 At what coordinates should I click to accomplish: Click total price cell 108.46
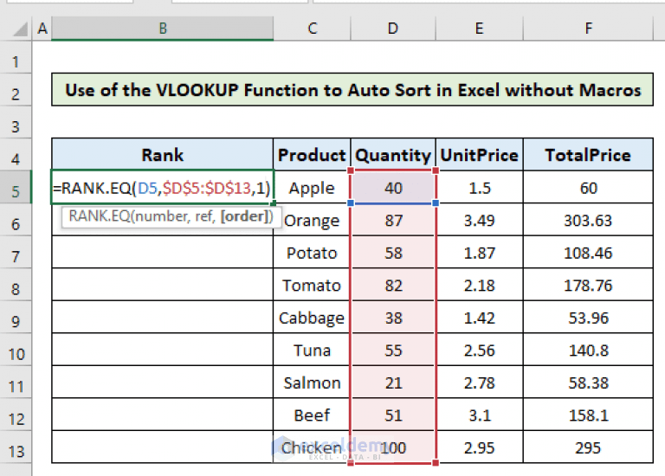[588, 252]
